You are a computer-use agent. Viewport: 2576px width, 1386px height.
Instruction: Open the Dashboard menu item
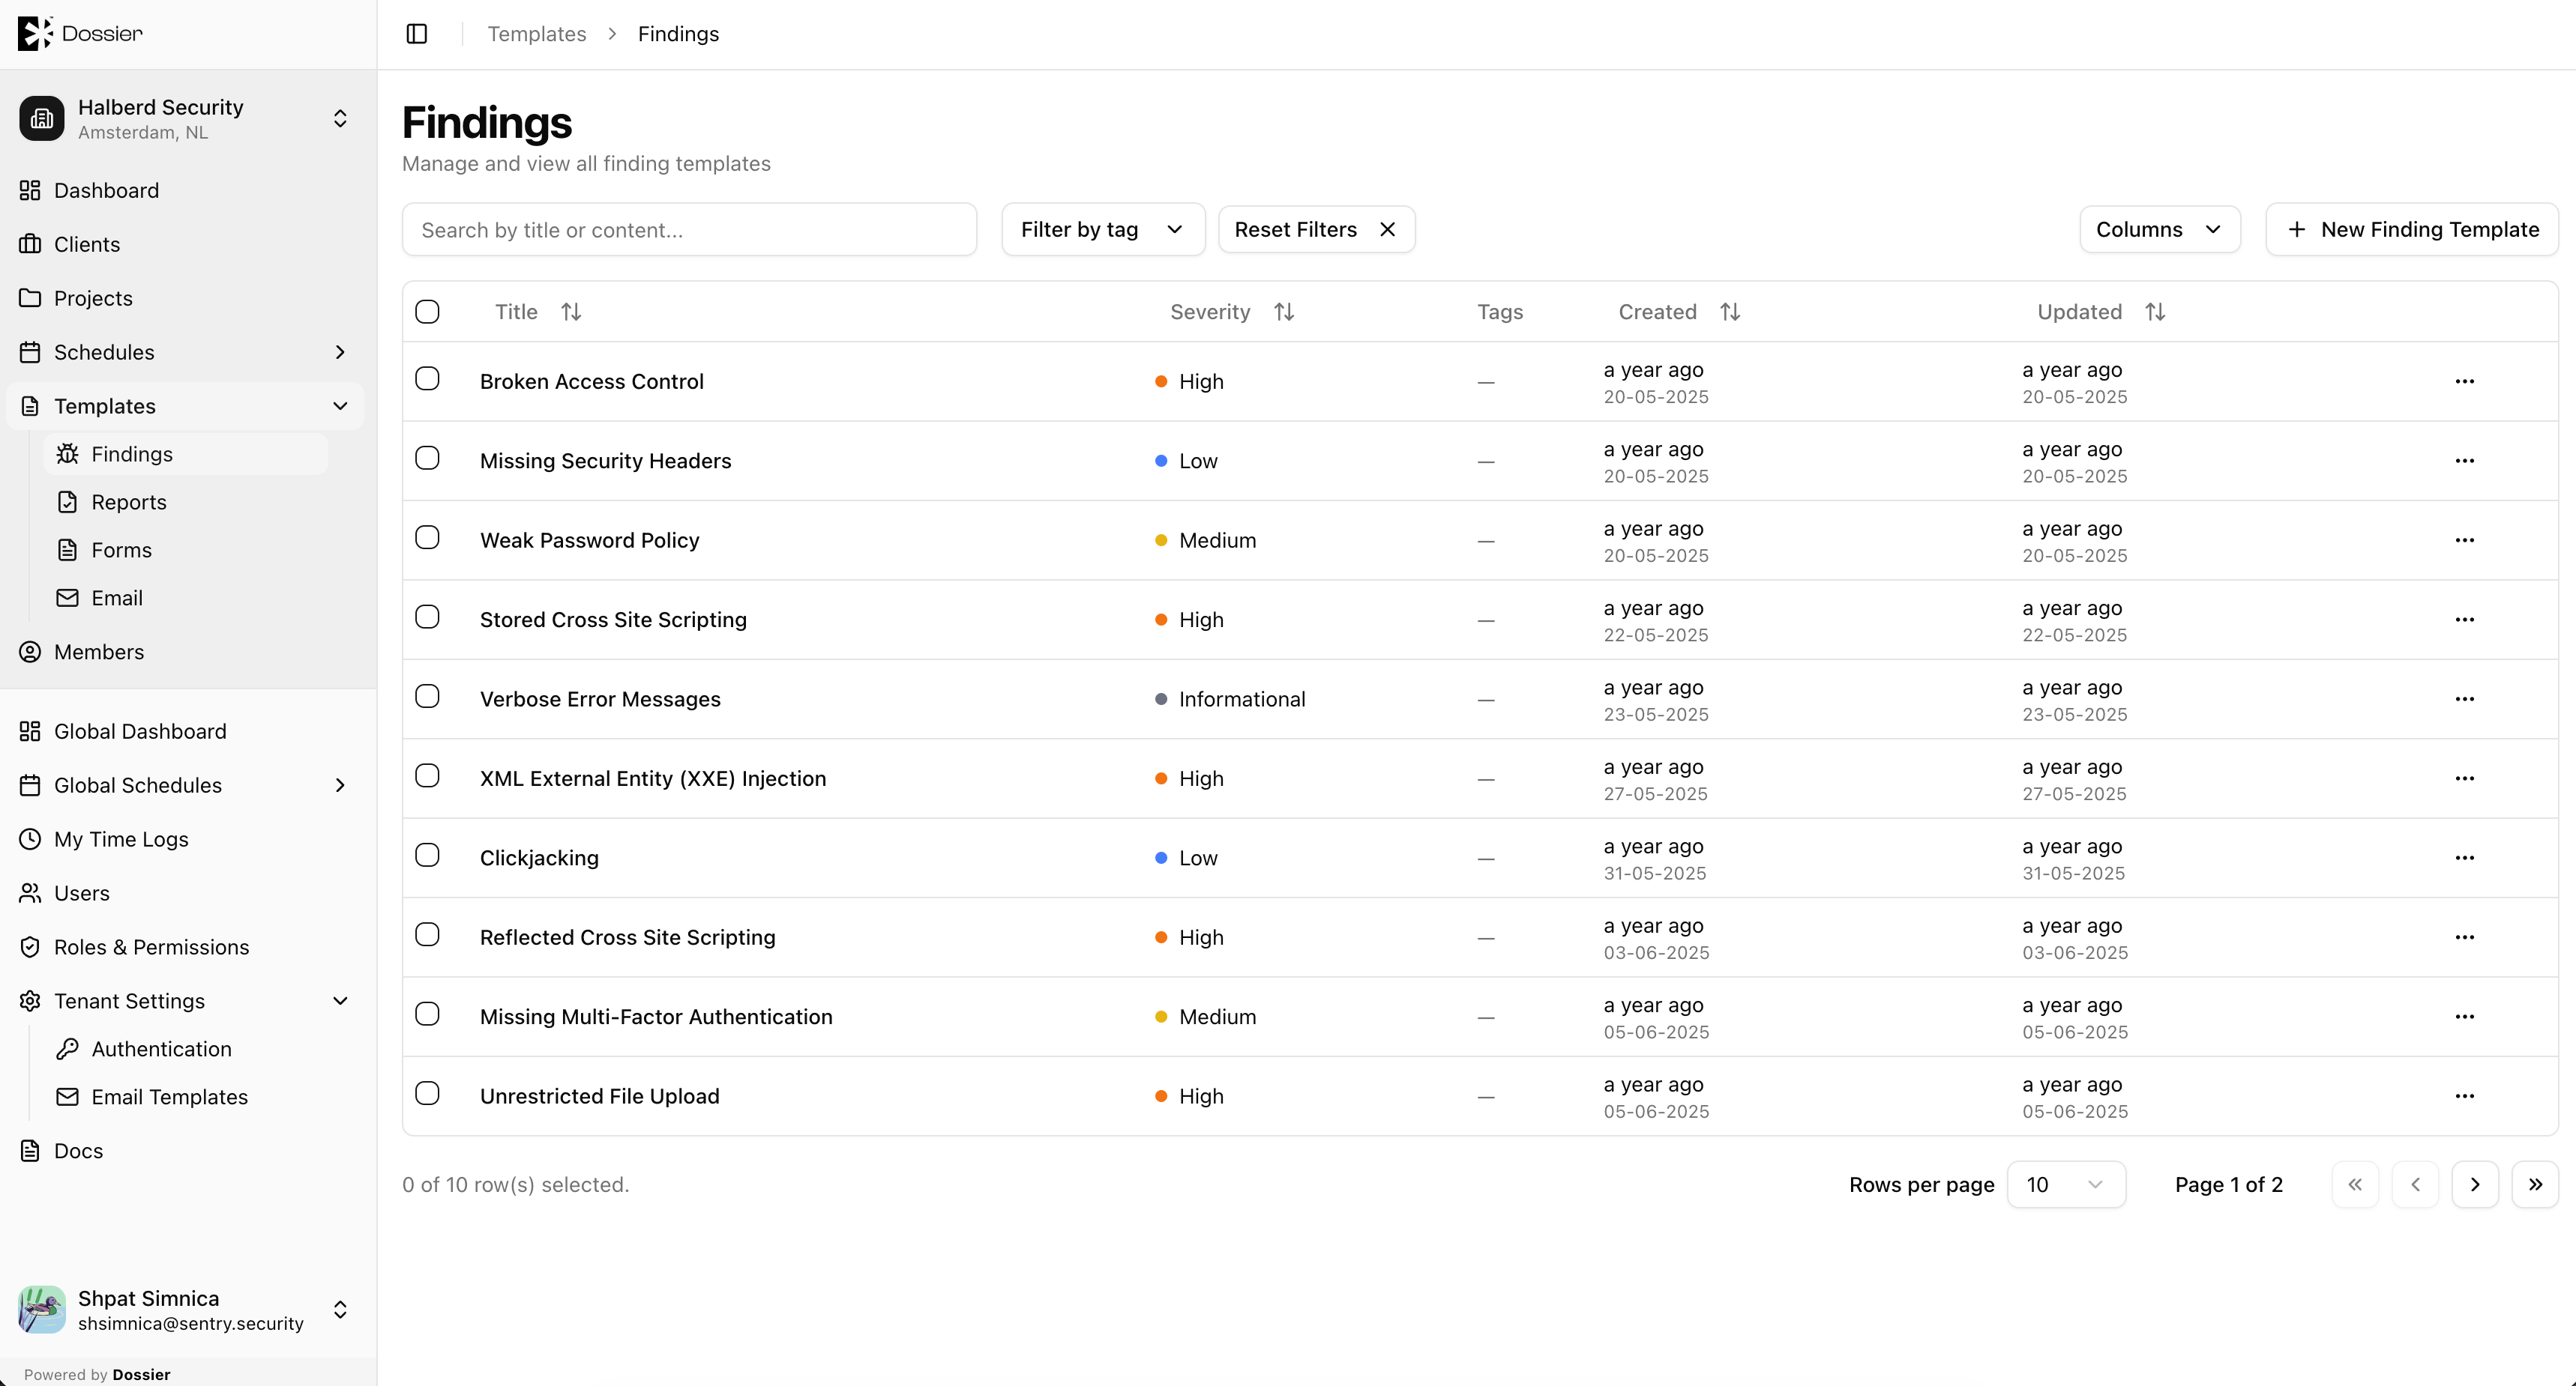pos(186,190)
